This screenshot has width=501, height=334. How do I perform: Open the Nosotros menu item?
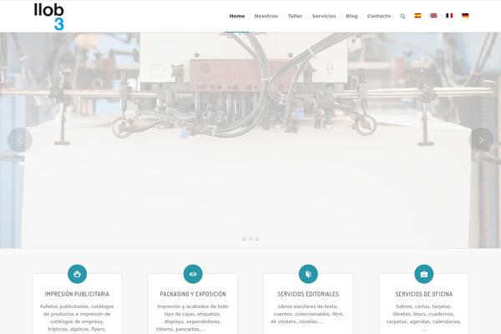coord(266,16)
